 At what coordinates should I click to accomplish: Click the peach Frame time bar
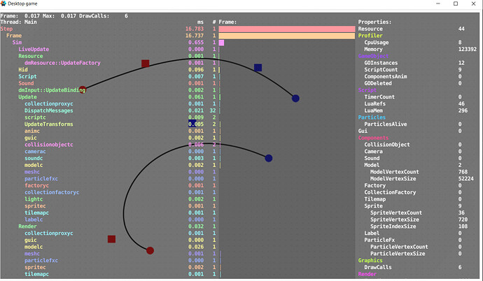point(286,36)
